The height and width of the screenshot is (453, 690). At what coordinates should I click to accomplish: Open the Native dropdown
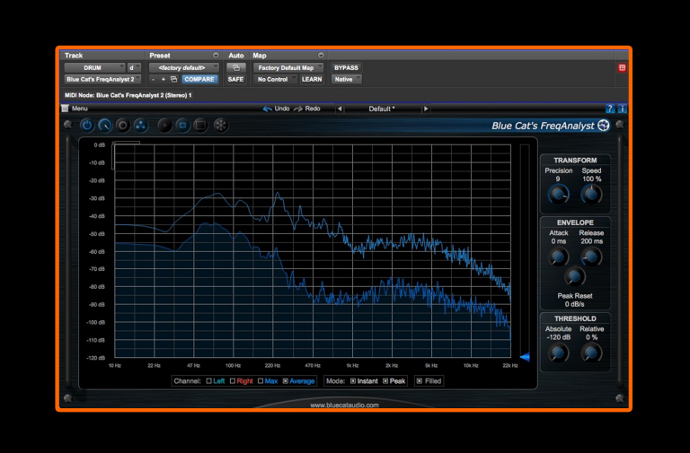[x=346, y=80]
